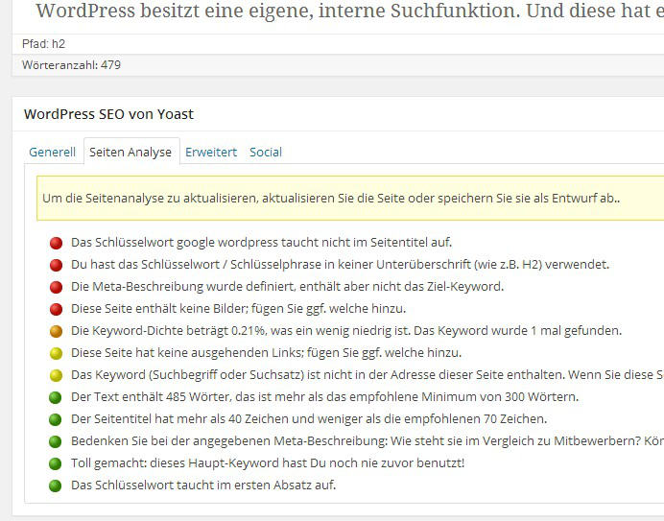This screenshot has width=664, height=521.
Task: Click red indicator for missing keyword in Seitentitel
Action: 56,243
